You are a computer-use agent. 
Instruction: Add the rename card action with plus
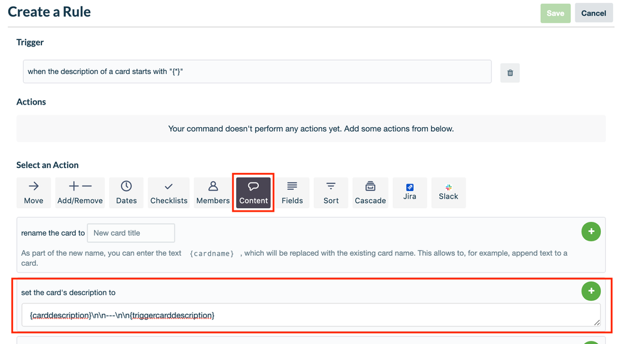pos(591,231)
